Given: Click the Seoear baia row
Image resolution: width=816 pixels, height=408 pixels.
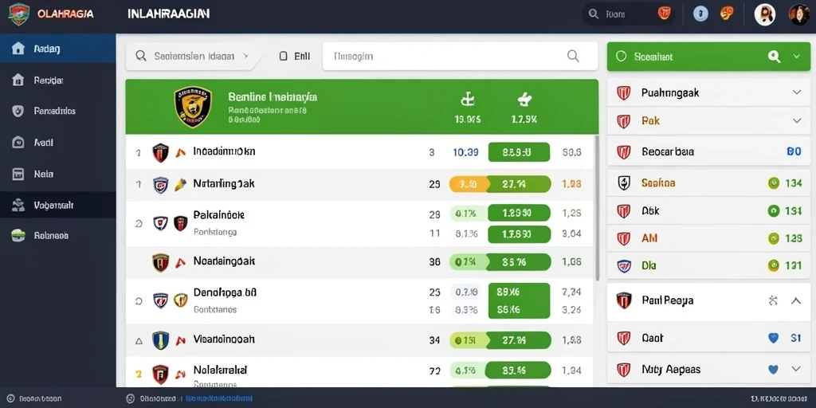Looking at the screenshot, I should [x=708, y=151].
